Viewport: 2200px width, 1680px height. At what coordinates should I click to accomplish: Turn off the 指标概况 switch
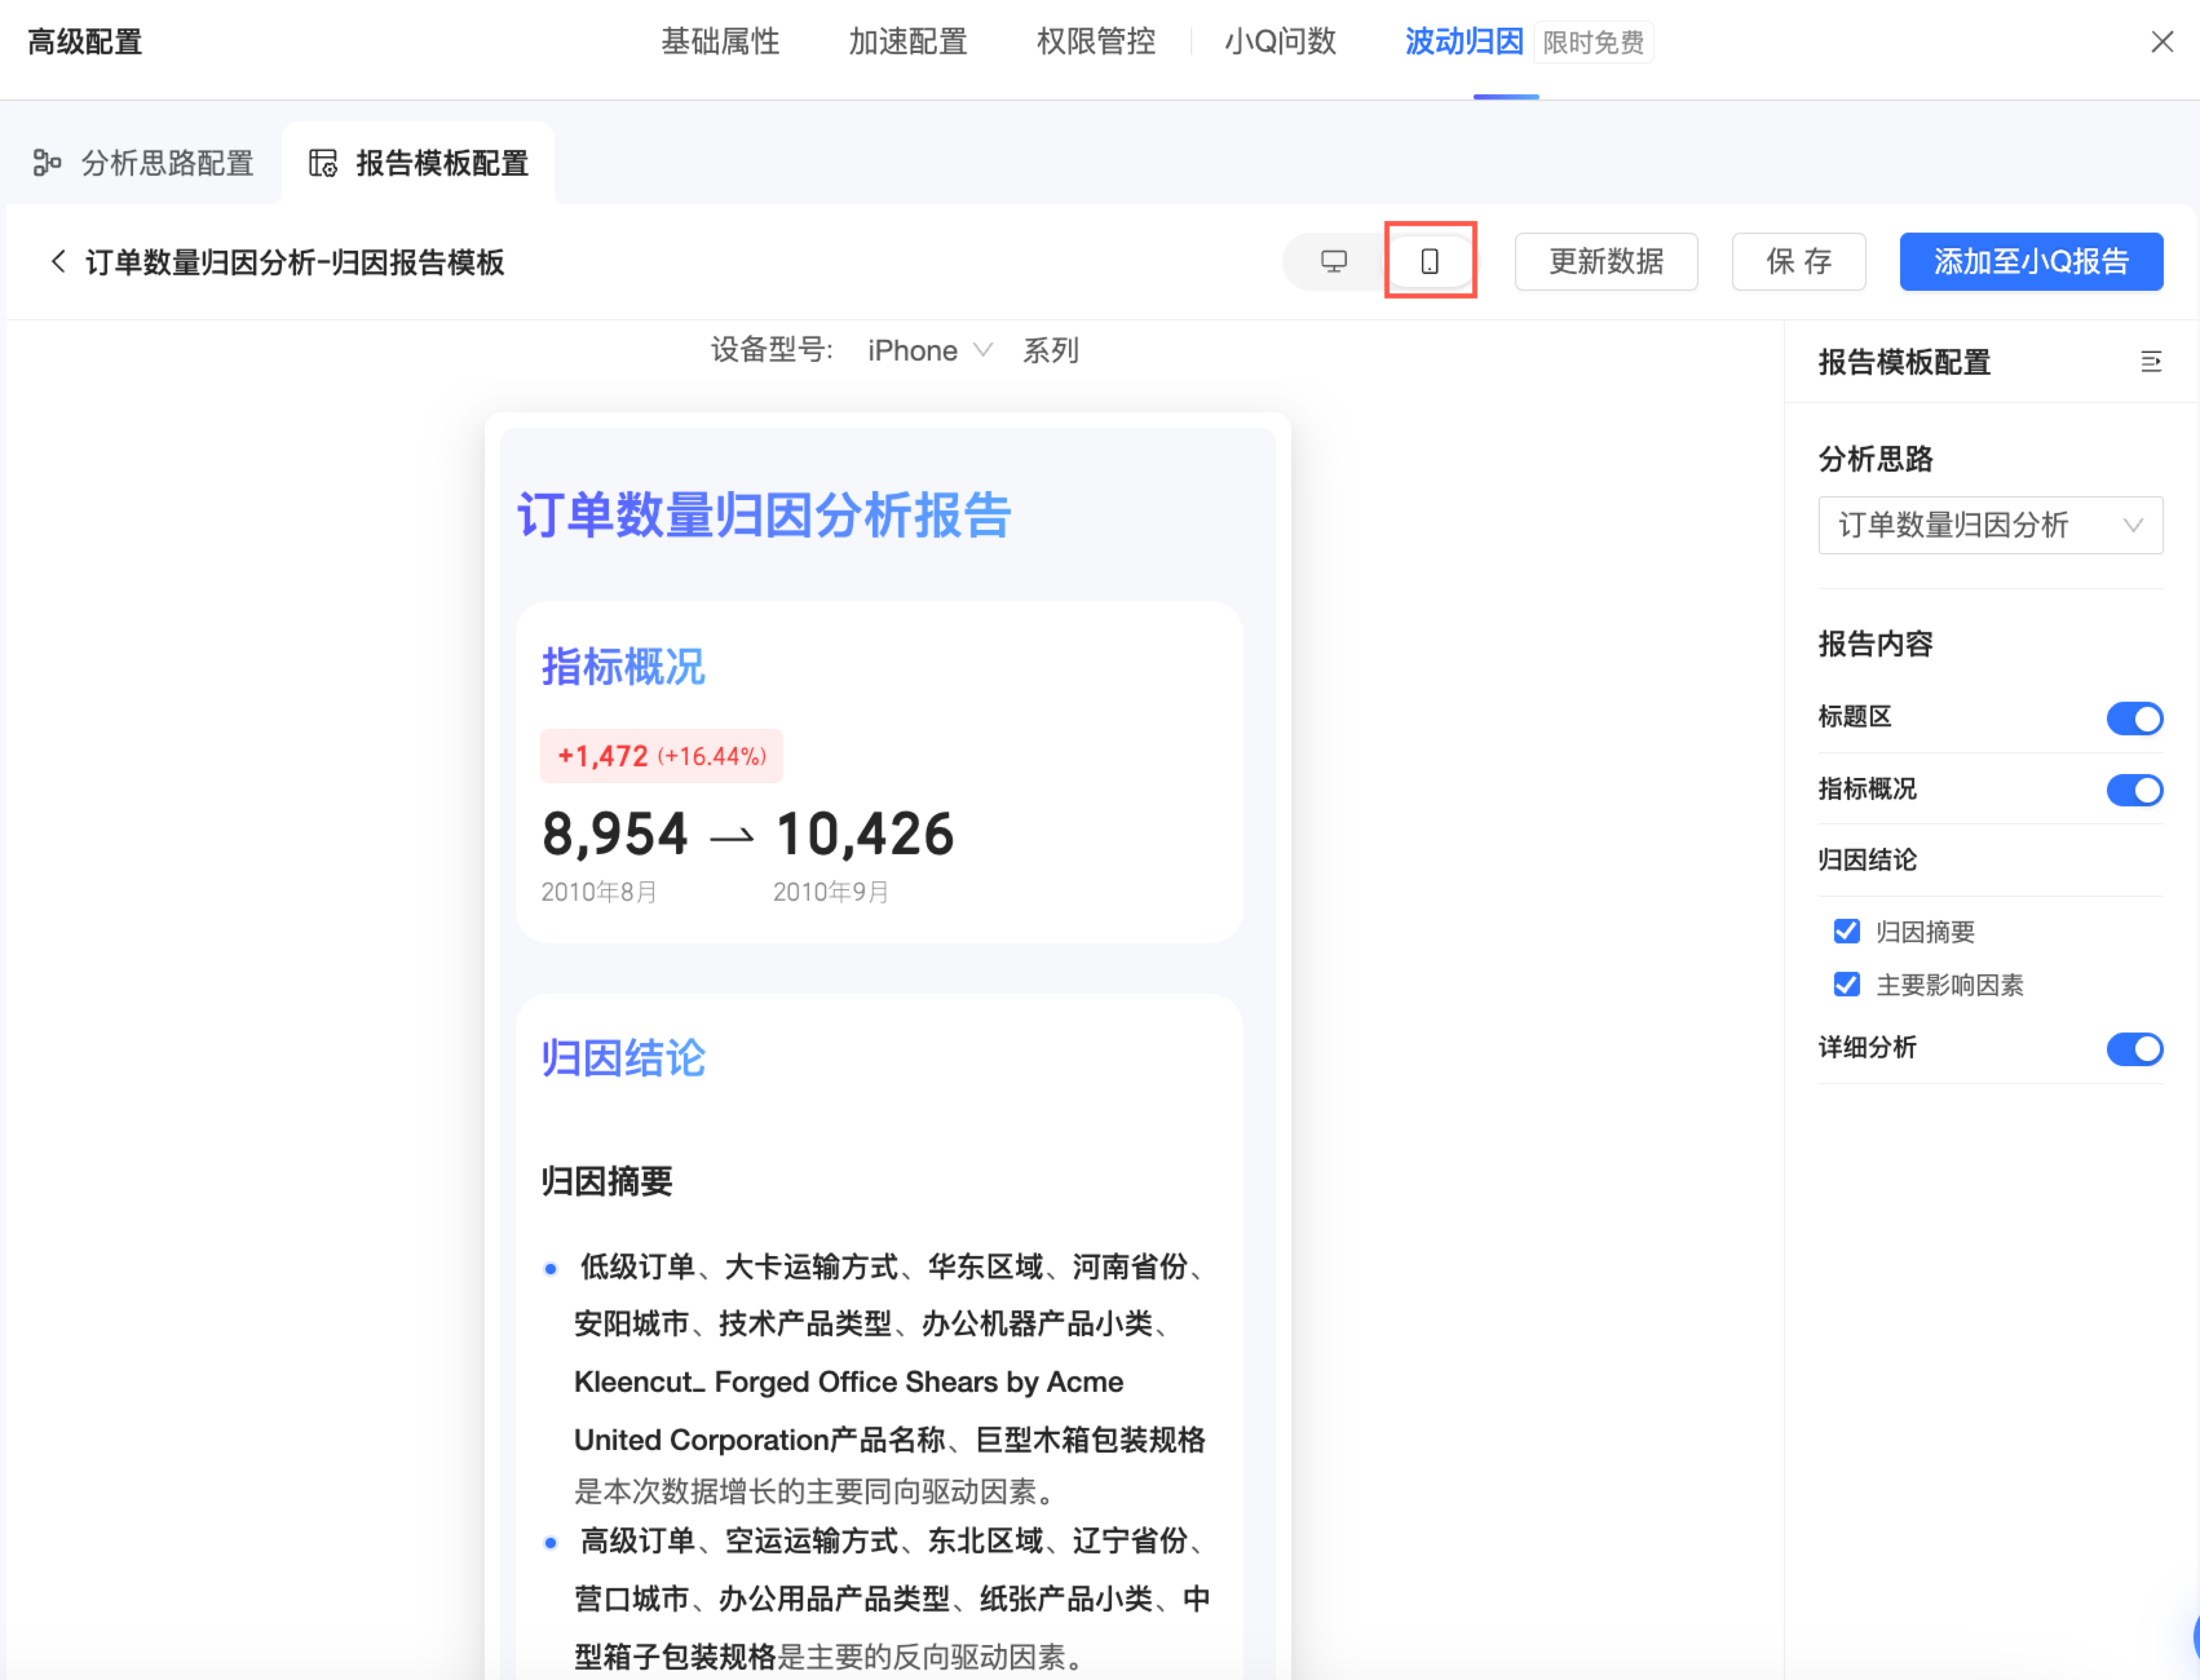2134,790
